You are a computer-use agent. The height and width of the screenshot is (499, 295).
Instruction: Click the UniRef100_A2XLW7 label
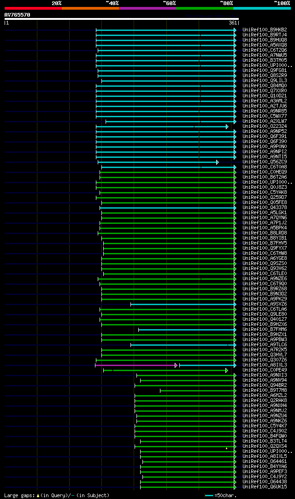265,121
